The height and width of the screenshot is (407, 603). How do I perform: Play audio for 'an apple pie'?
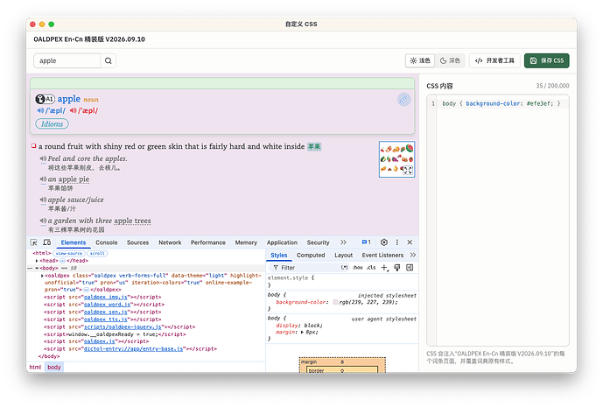[x=43, y=179]
